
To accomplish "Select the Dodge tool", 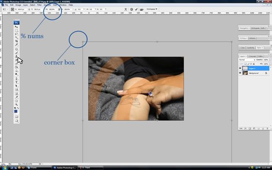I will (16, 74).
